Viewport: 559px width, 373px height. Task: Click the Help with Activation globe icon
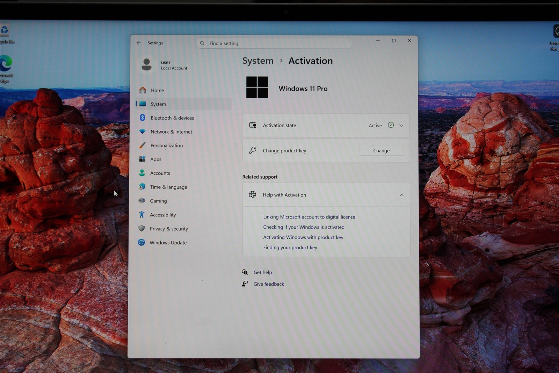tap(252, 195)
